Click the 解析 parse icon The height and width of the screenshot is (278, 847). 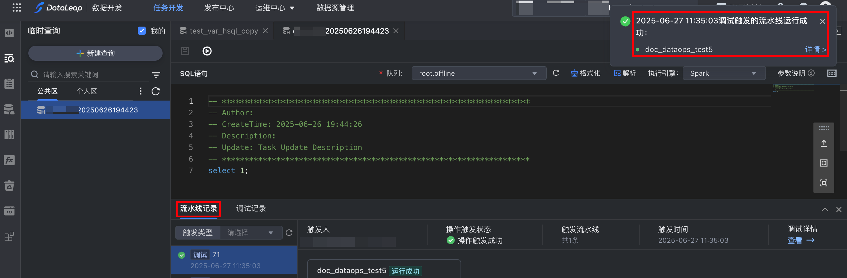pyautogui.click(x=617, y=73)
